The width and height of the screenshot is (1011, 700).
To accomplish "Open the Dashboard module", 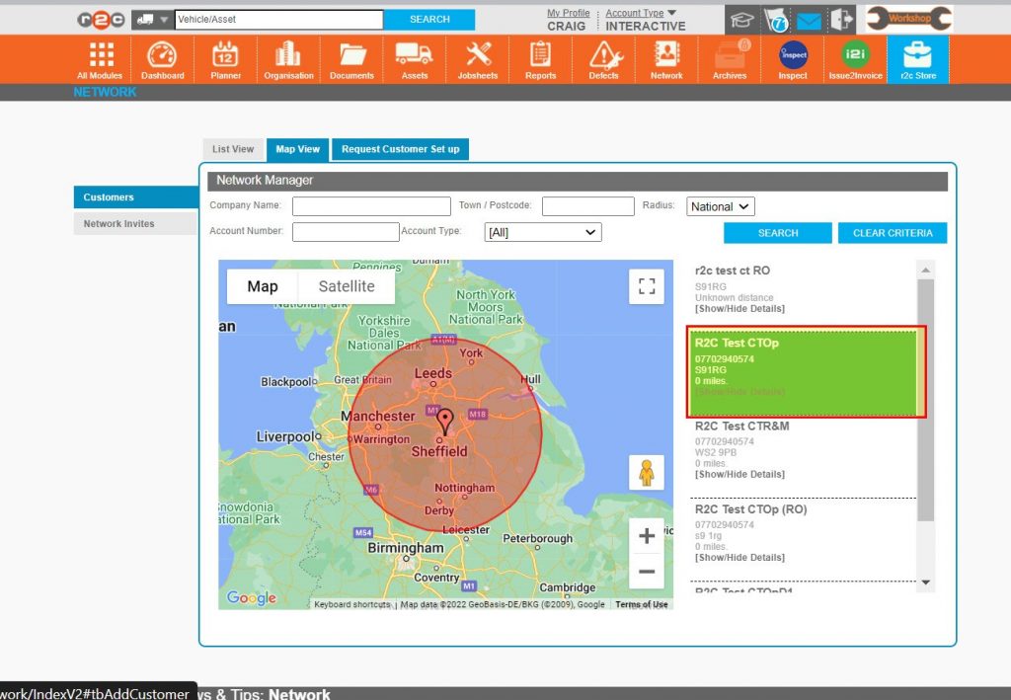I will click(x=162, y=58).
